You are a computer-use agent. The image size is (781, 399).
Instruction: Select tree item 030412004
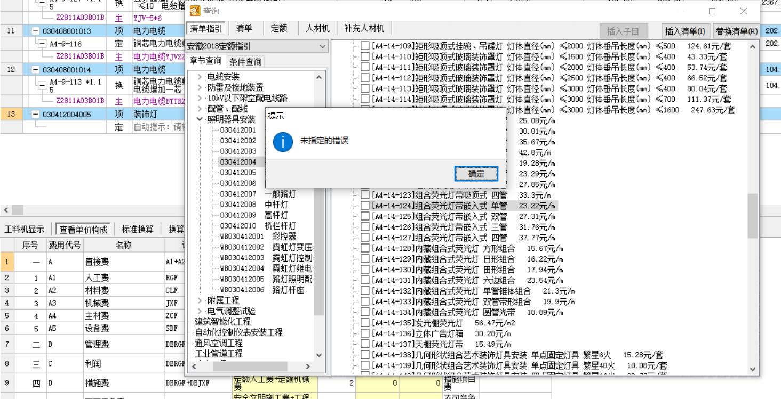[238, 162]
